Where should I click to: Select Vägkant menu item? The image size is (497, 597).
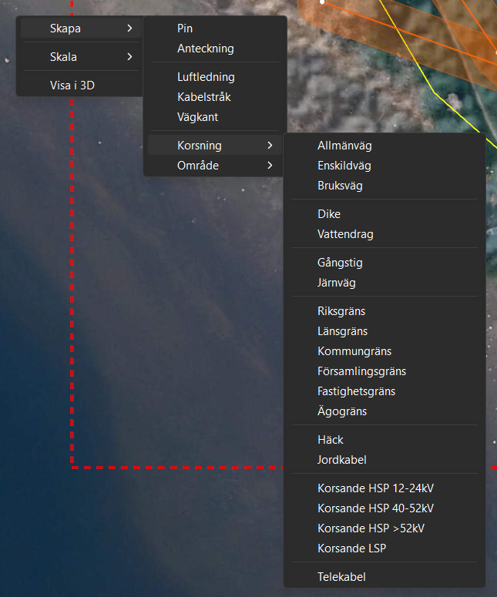coord(215,117)
